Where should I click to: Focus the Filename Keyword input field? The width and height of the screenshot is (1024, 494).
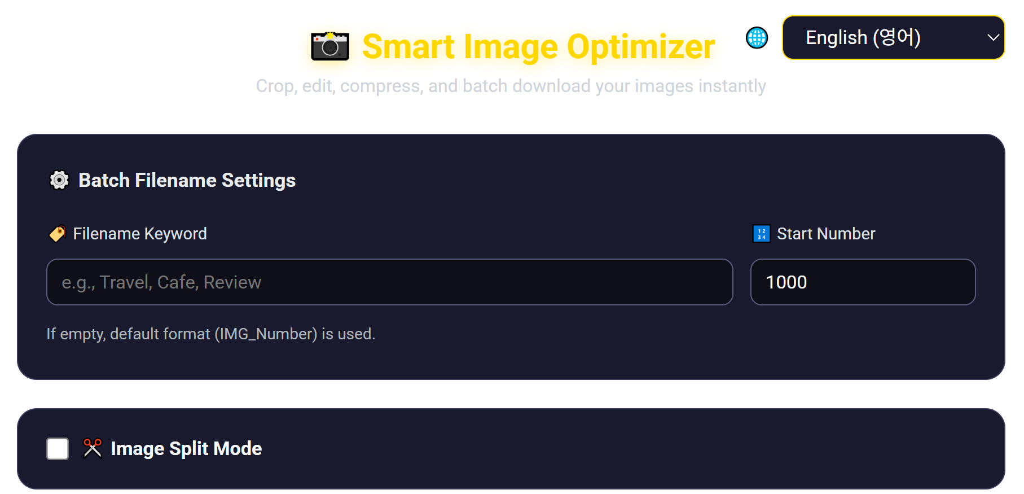tap(389, 282)
